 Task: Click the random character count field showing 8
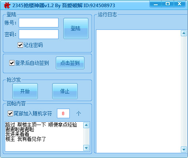(63, 113)
